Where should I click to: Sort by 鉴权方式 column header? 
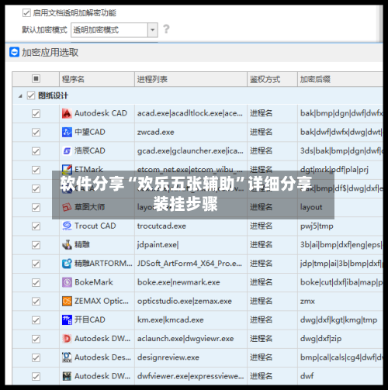[272, 79]
